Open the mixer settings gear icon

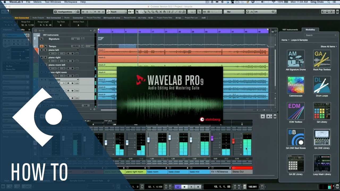[x=275, y=116]
